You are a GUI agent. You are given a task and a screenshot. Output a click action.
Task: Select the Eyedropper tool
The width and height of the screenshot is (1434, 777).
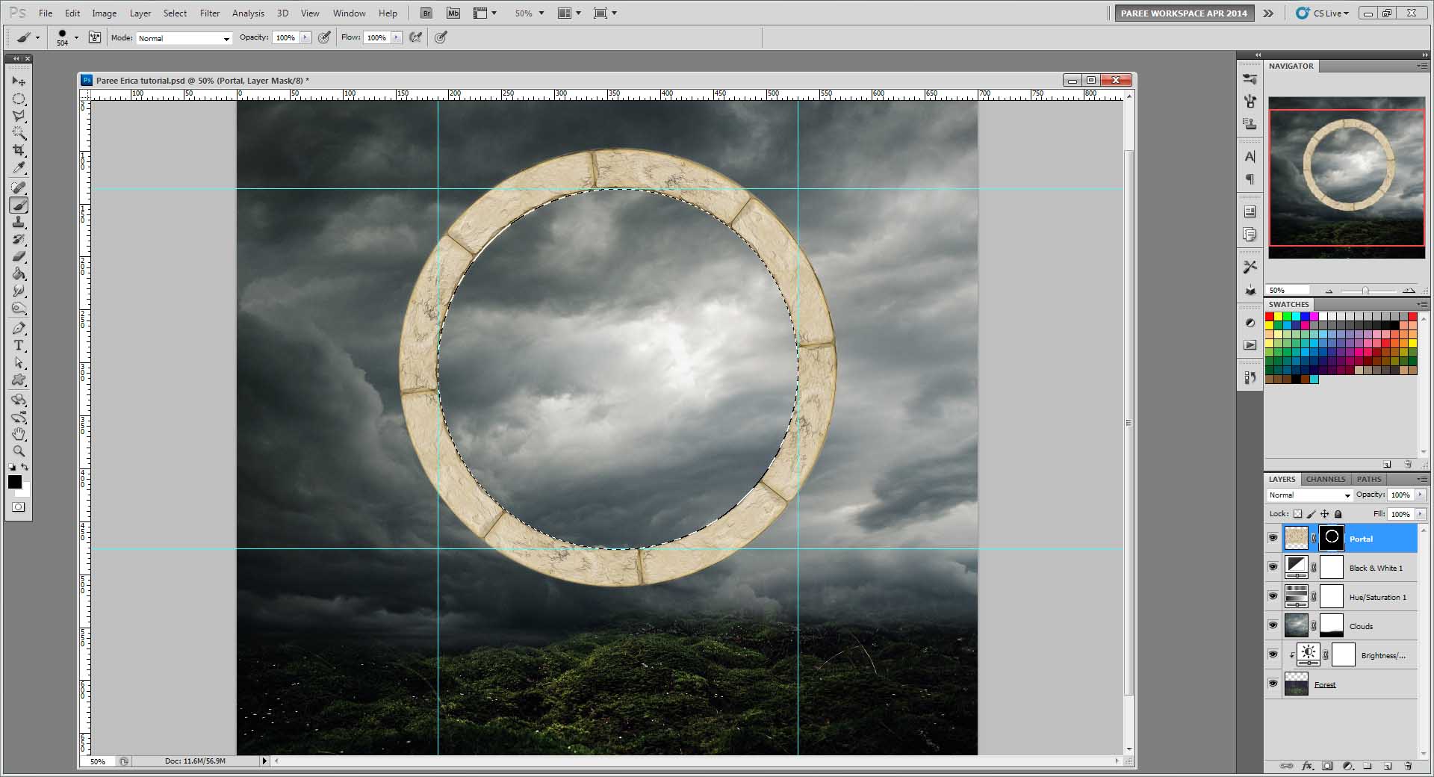(x=19, y=168)
